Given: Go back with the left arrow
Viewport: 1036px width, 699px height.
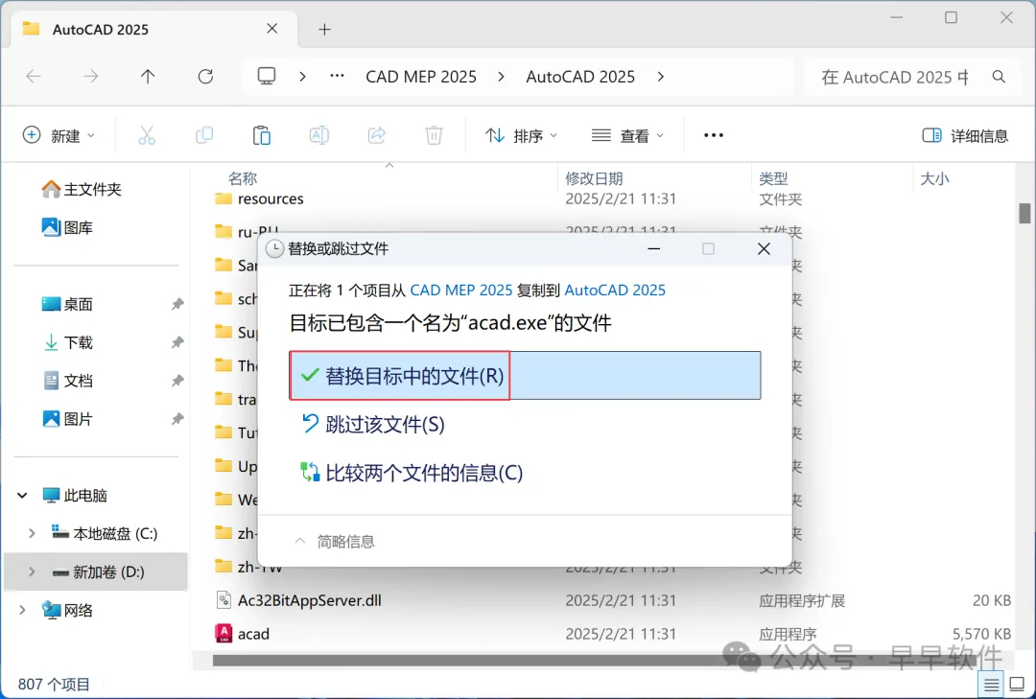Looking at the screenshot, I should click(x=33, y=77).
